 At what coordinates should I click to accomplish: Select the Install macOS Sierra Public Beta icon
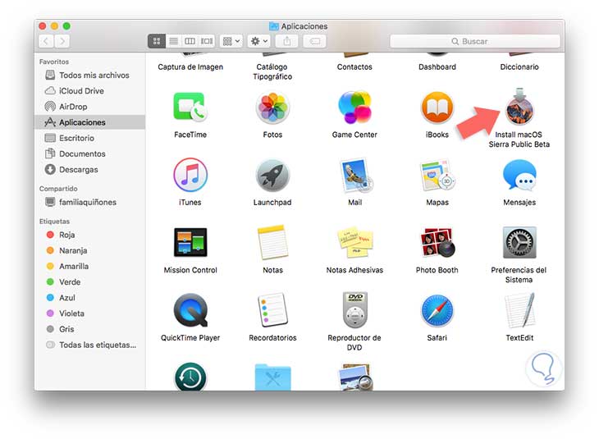coord(519,107)
